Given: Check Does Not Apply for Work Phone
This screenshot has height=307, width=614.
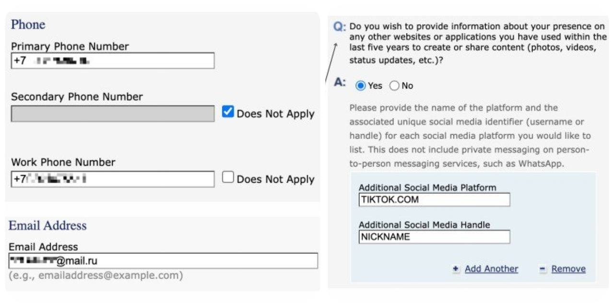Looking at the screenshot, I should pos(228,177).
